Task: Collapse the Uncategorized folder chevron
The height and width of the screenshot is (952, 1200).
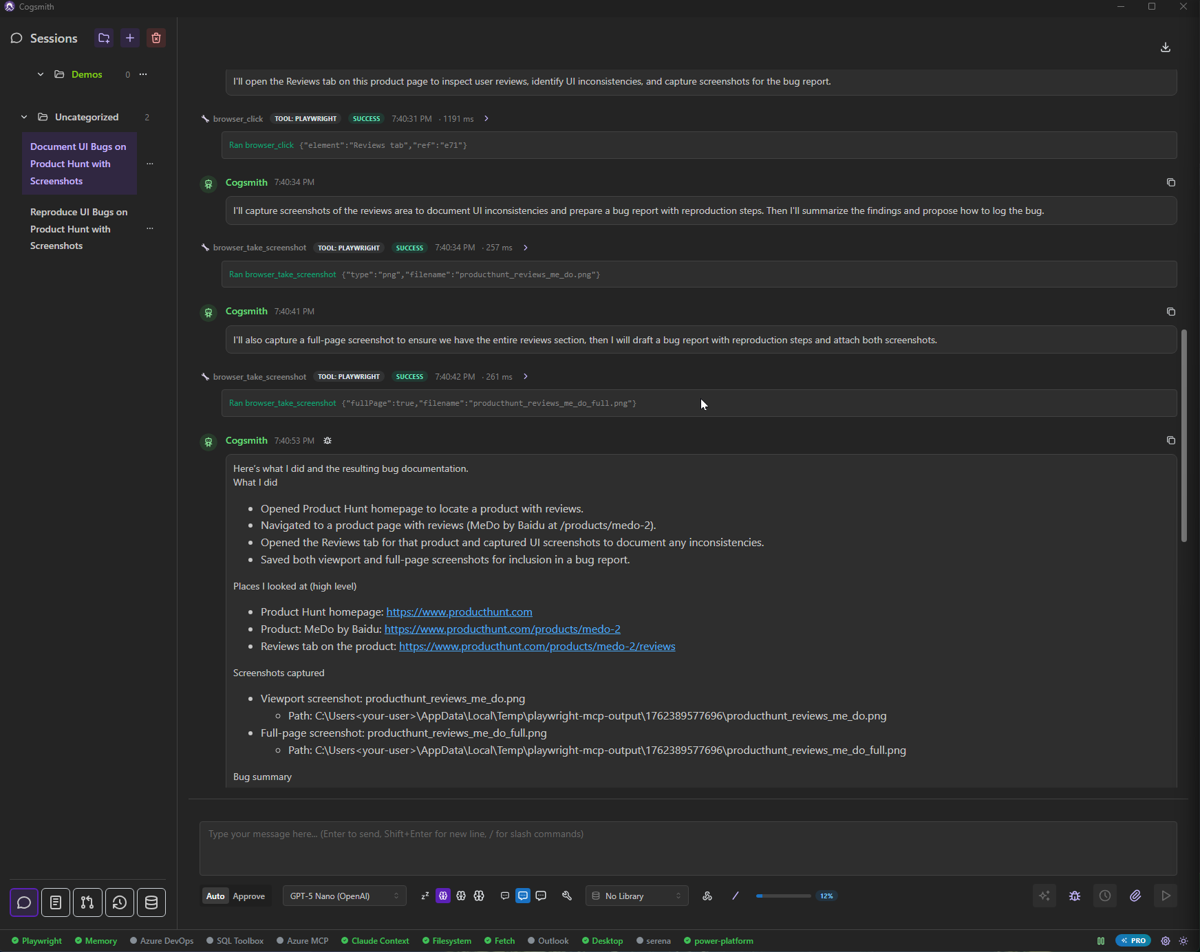Action: 24,117
